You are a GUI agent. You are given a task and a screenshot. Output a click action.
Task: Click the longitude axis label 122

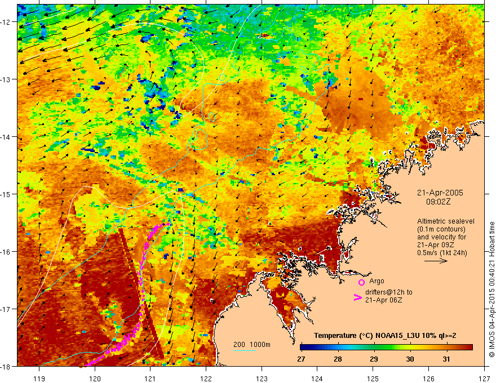206,379
